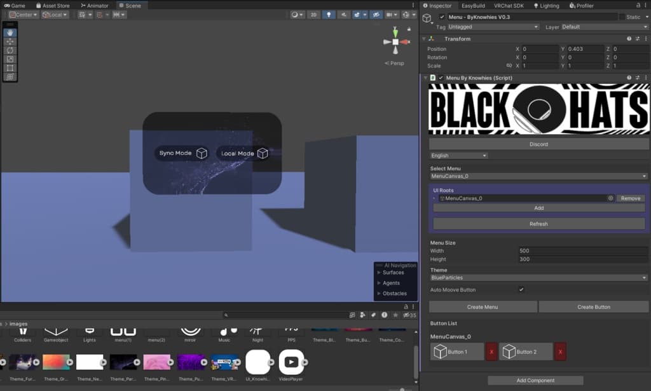
Task: Select the Rect transform tool
Action: [10, 68]
